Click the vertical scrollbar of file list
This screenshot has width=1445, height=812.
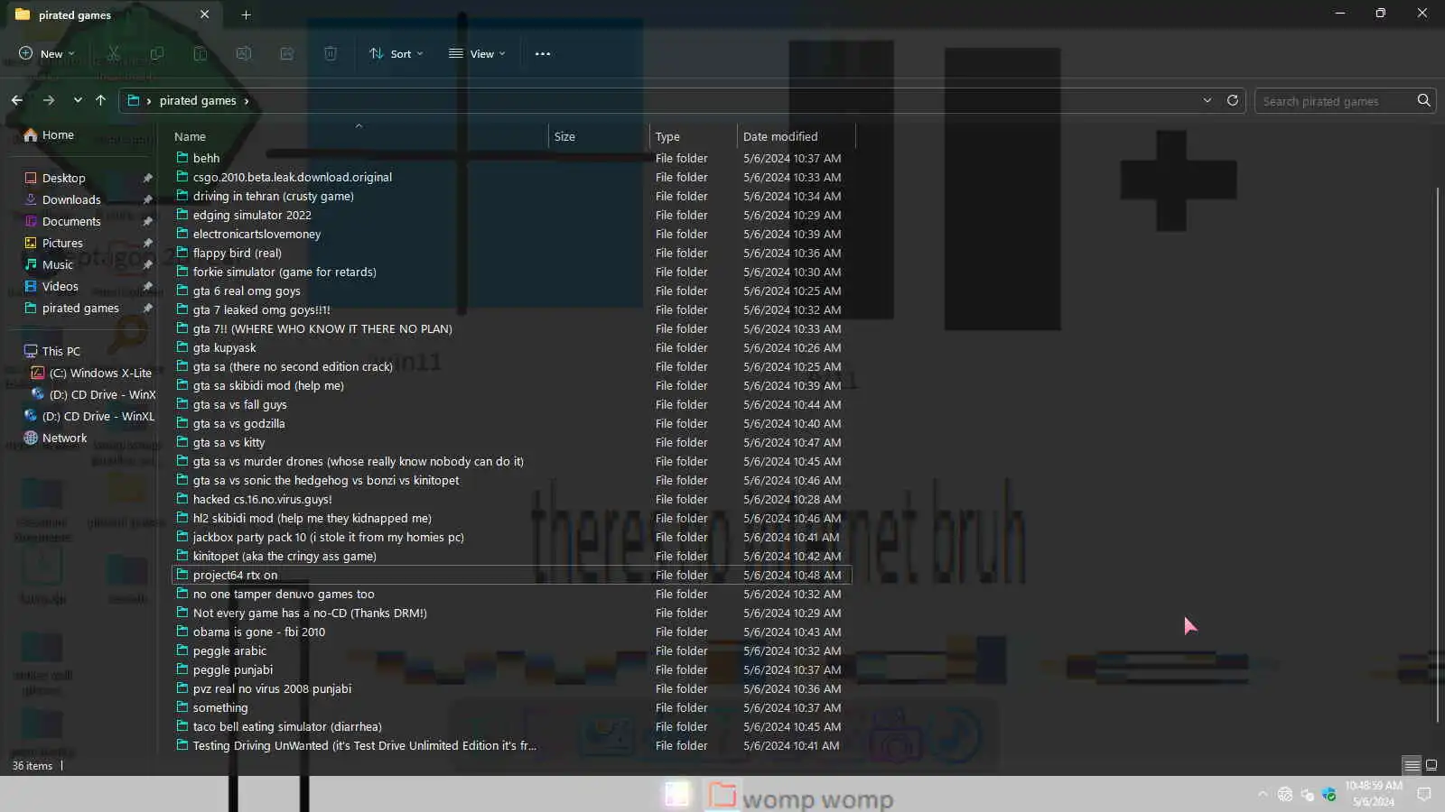pyautogui.click(x=1438, y=456)
